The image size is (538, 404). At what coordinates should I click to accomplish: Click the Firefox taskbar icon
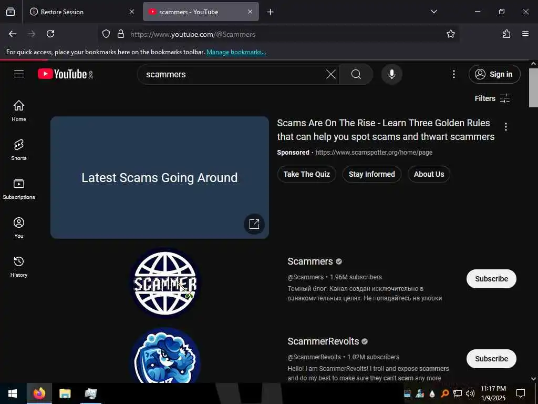(x=39, y=393)
